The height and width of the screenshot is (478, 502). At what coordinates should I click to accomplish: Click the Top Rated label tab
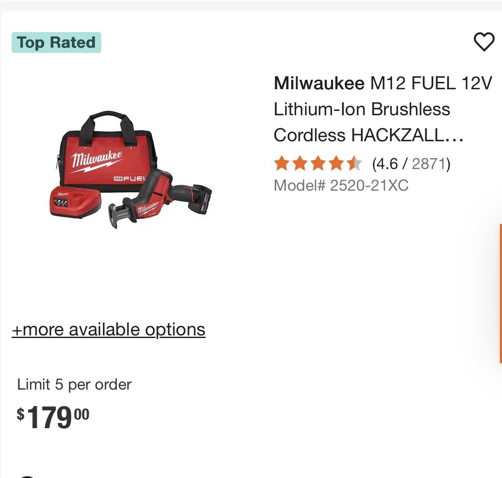point(56,42)
